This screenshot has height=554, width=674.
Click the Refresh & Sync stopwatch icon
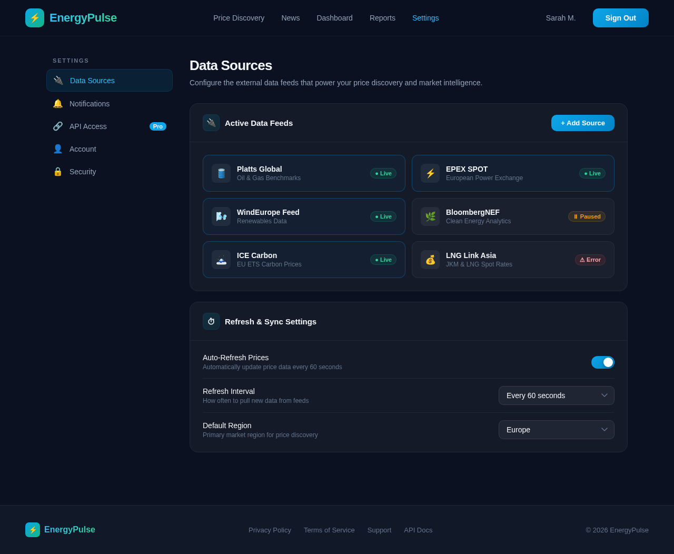[x=211, y=321]
